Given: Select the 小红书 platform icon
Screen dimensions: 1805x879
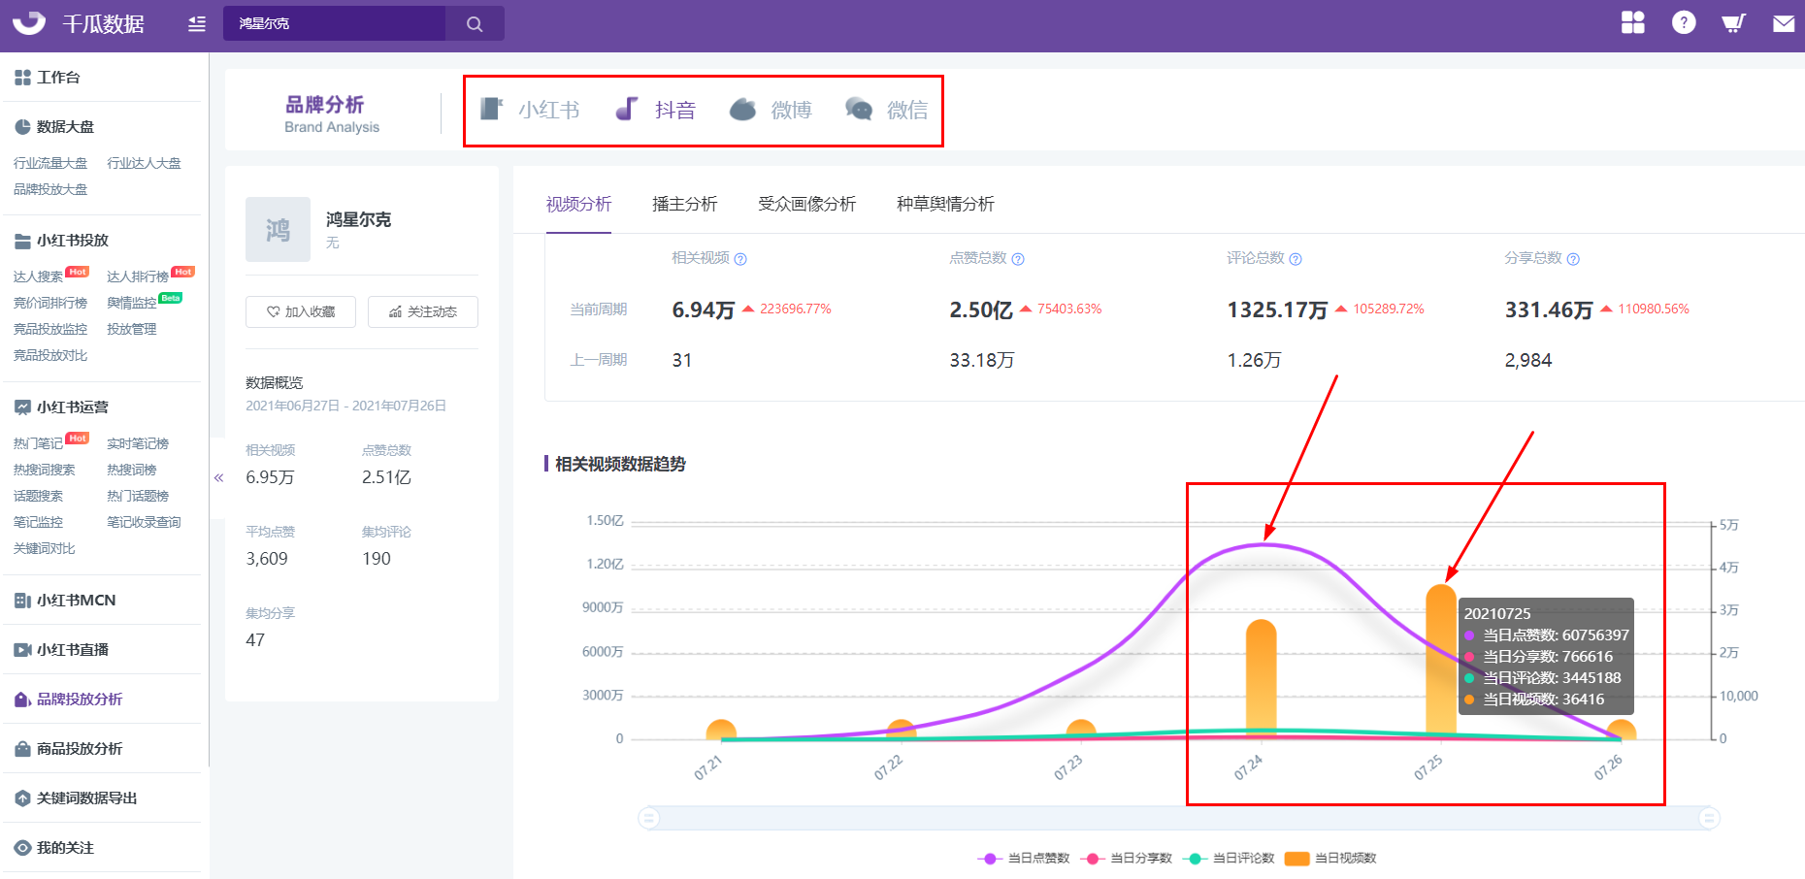Looking at the screenshot, I should pyautogui.click(x=492, y=109).
